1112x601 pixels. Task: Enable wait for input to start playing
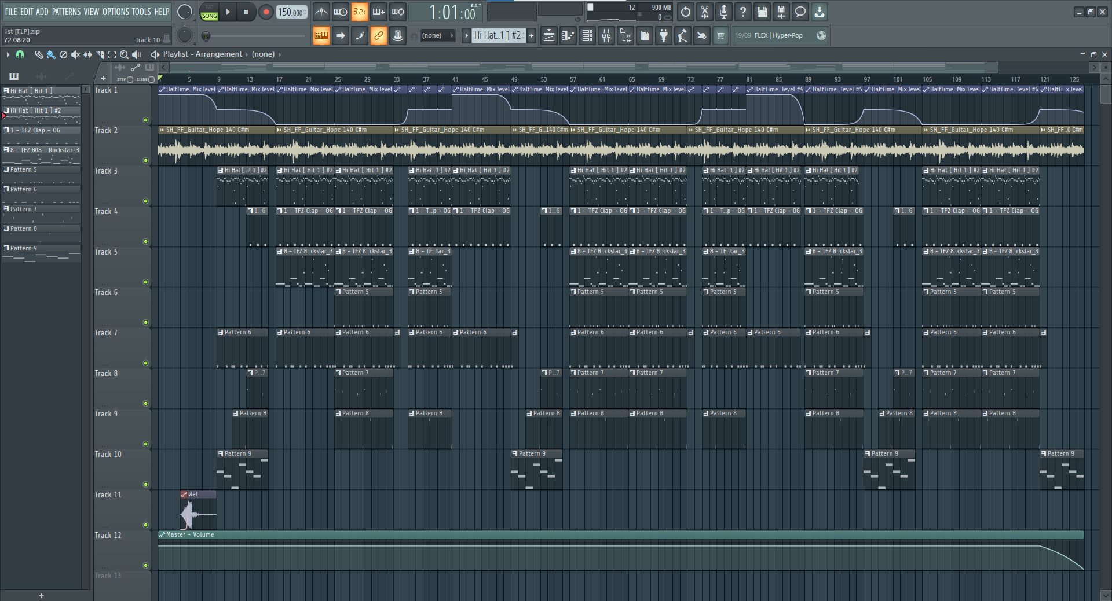(x=341, y=12)
